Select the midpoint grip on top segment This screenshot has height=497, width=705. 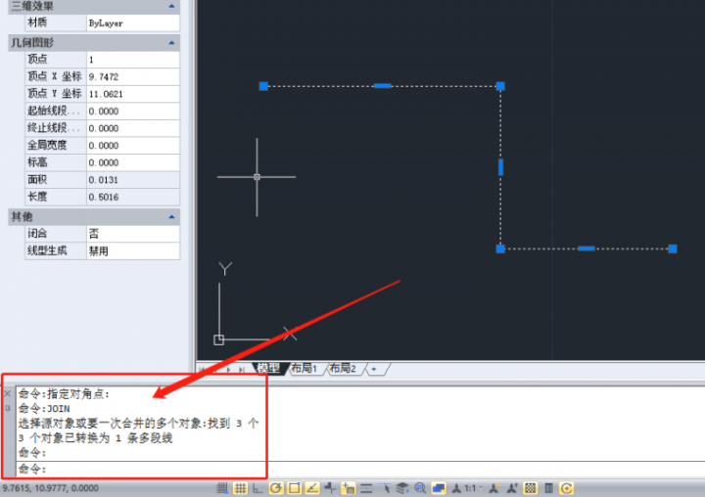[x=383, y=86]
